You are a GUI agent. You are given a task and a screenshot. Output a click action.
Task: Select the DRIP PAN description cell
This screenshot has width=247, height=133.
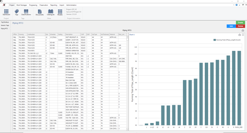[73, 56]
